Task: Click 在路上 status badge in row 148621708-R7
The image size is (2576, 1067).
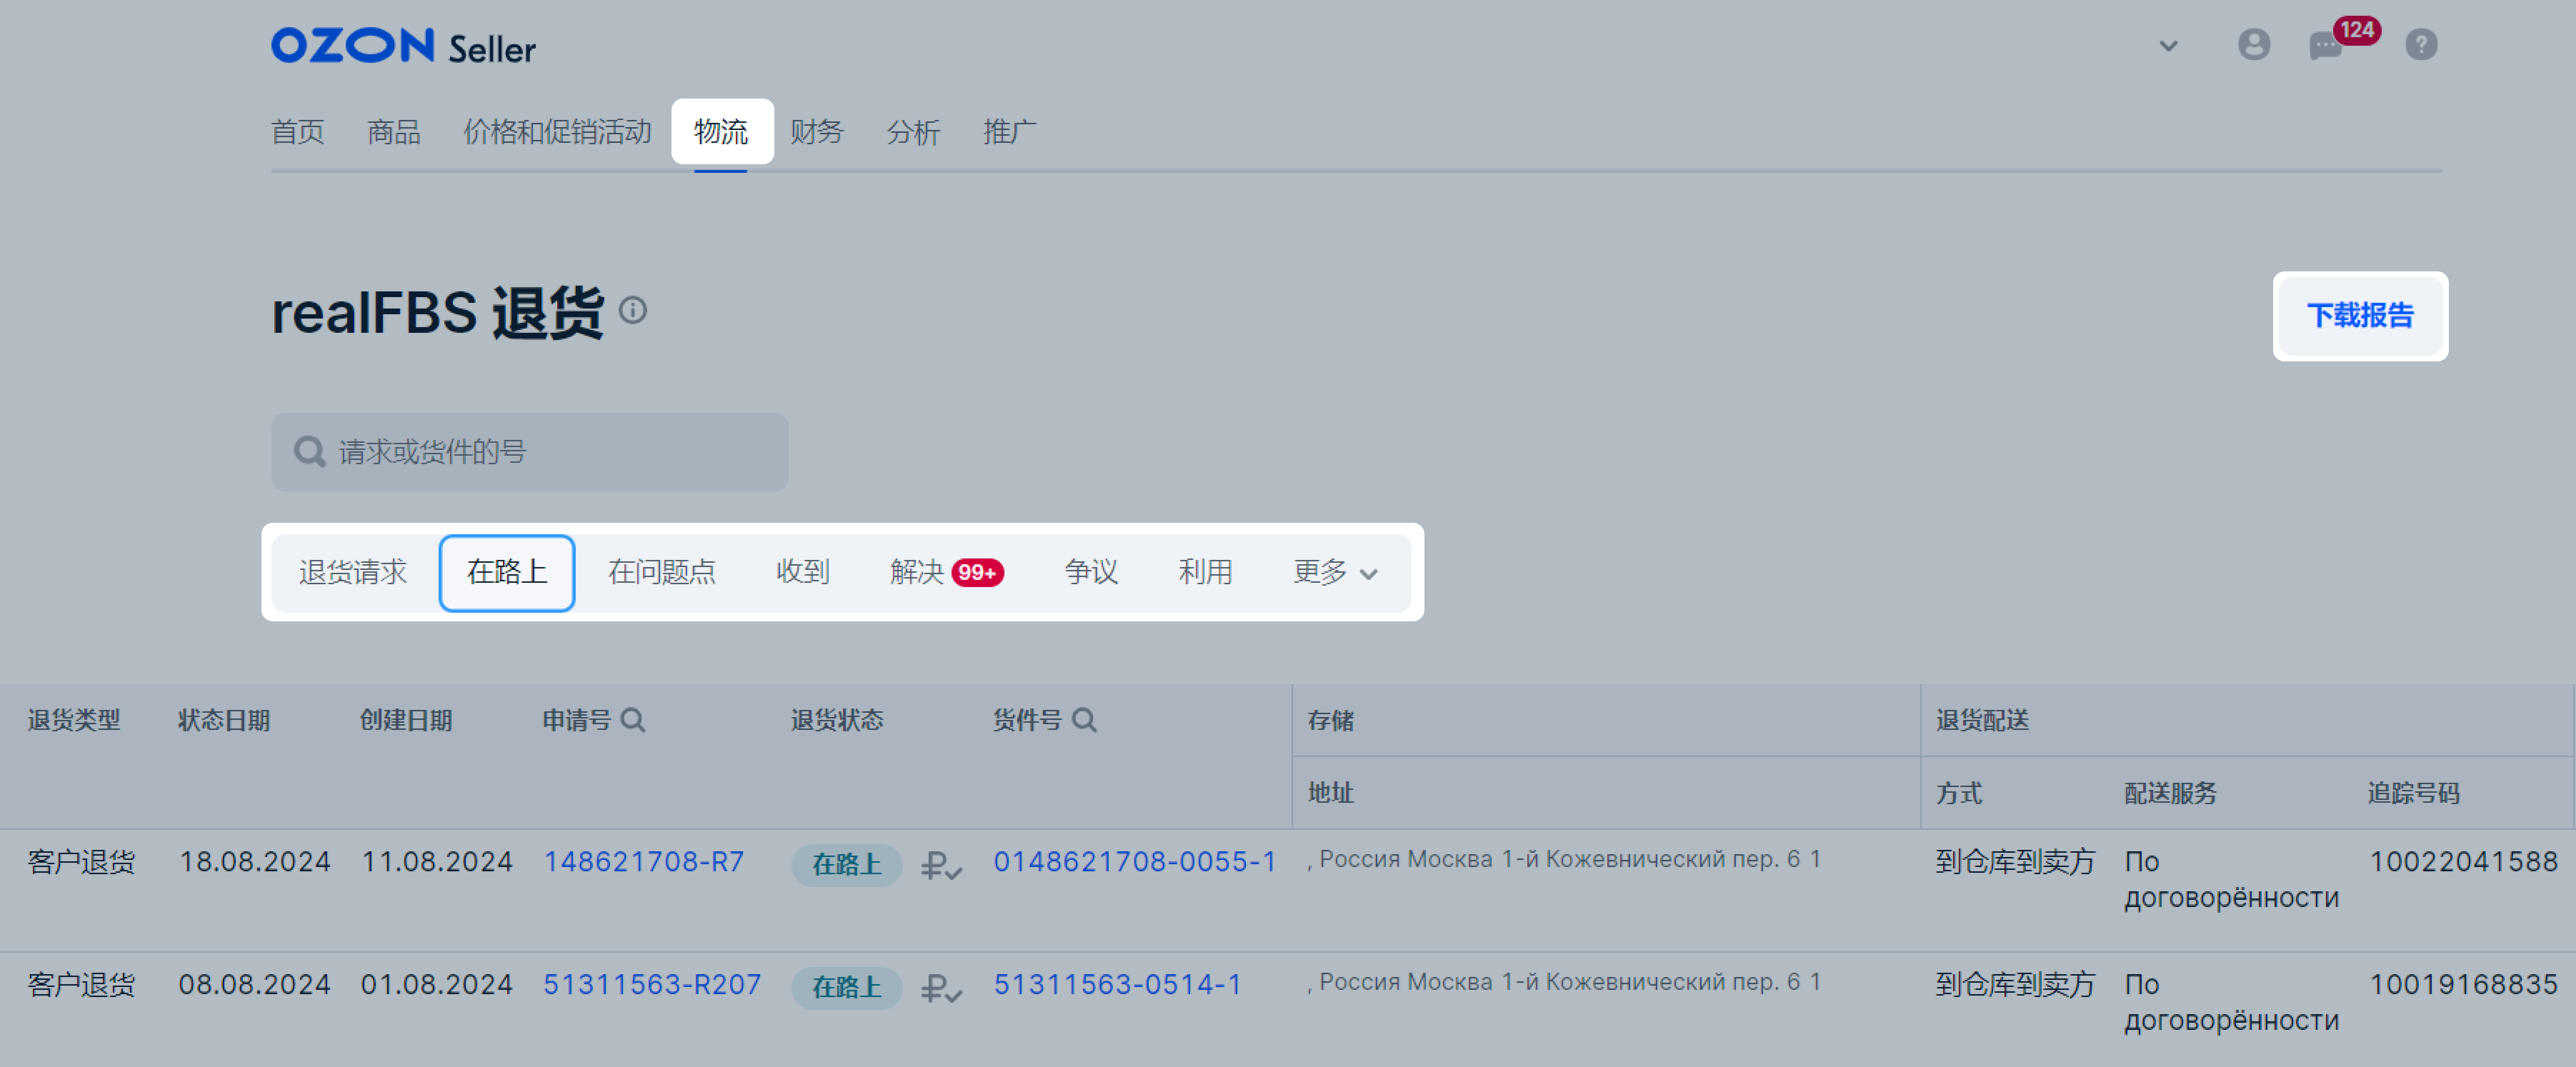Action: [847, 865]
